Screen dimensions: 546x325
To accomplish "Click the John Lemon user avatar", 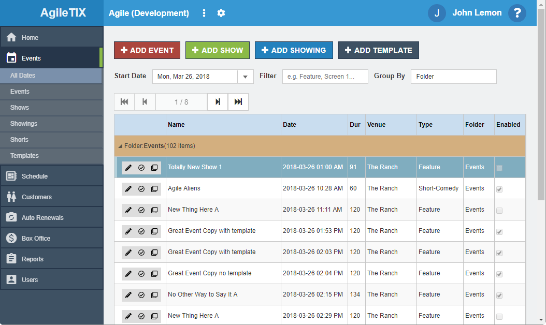I will coord(437,13).
